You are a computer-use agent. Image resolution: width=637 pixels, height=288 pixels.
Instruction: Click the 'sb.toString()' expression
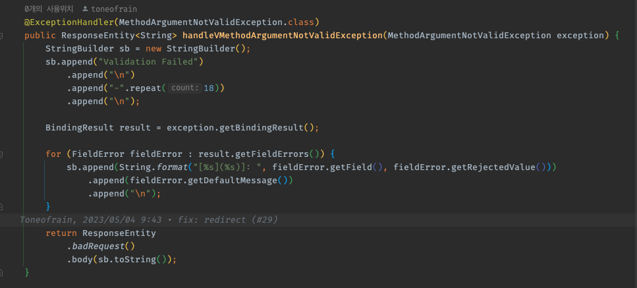pos(132,260)
